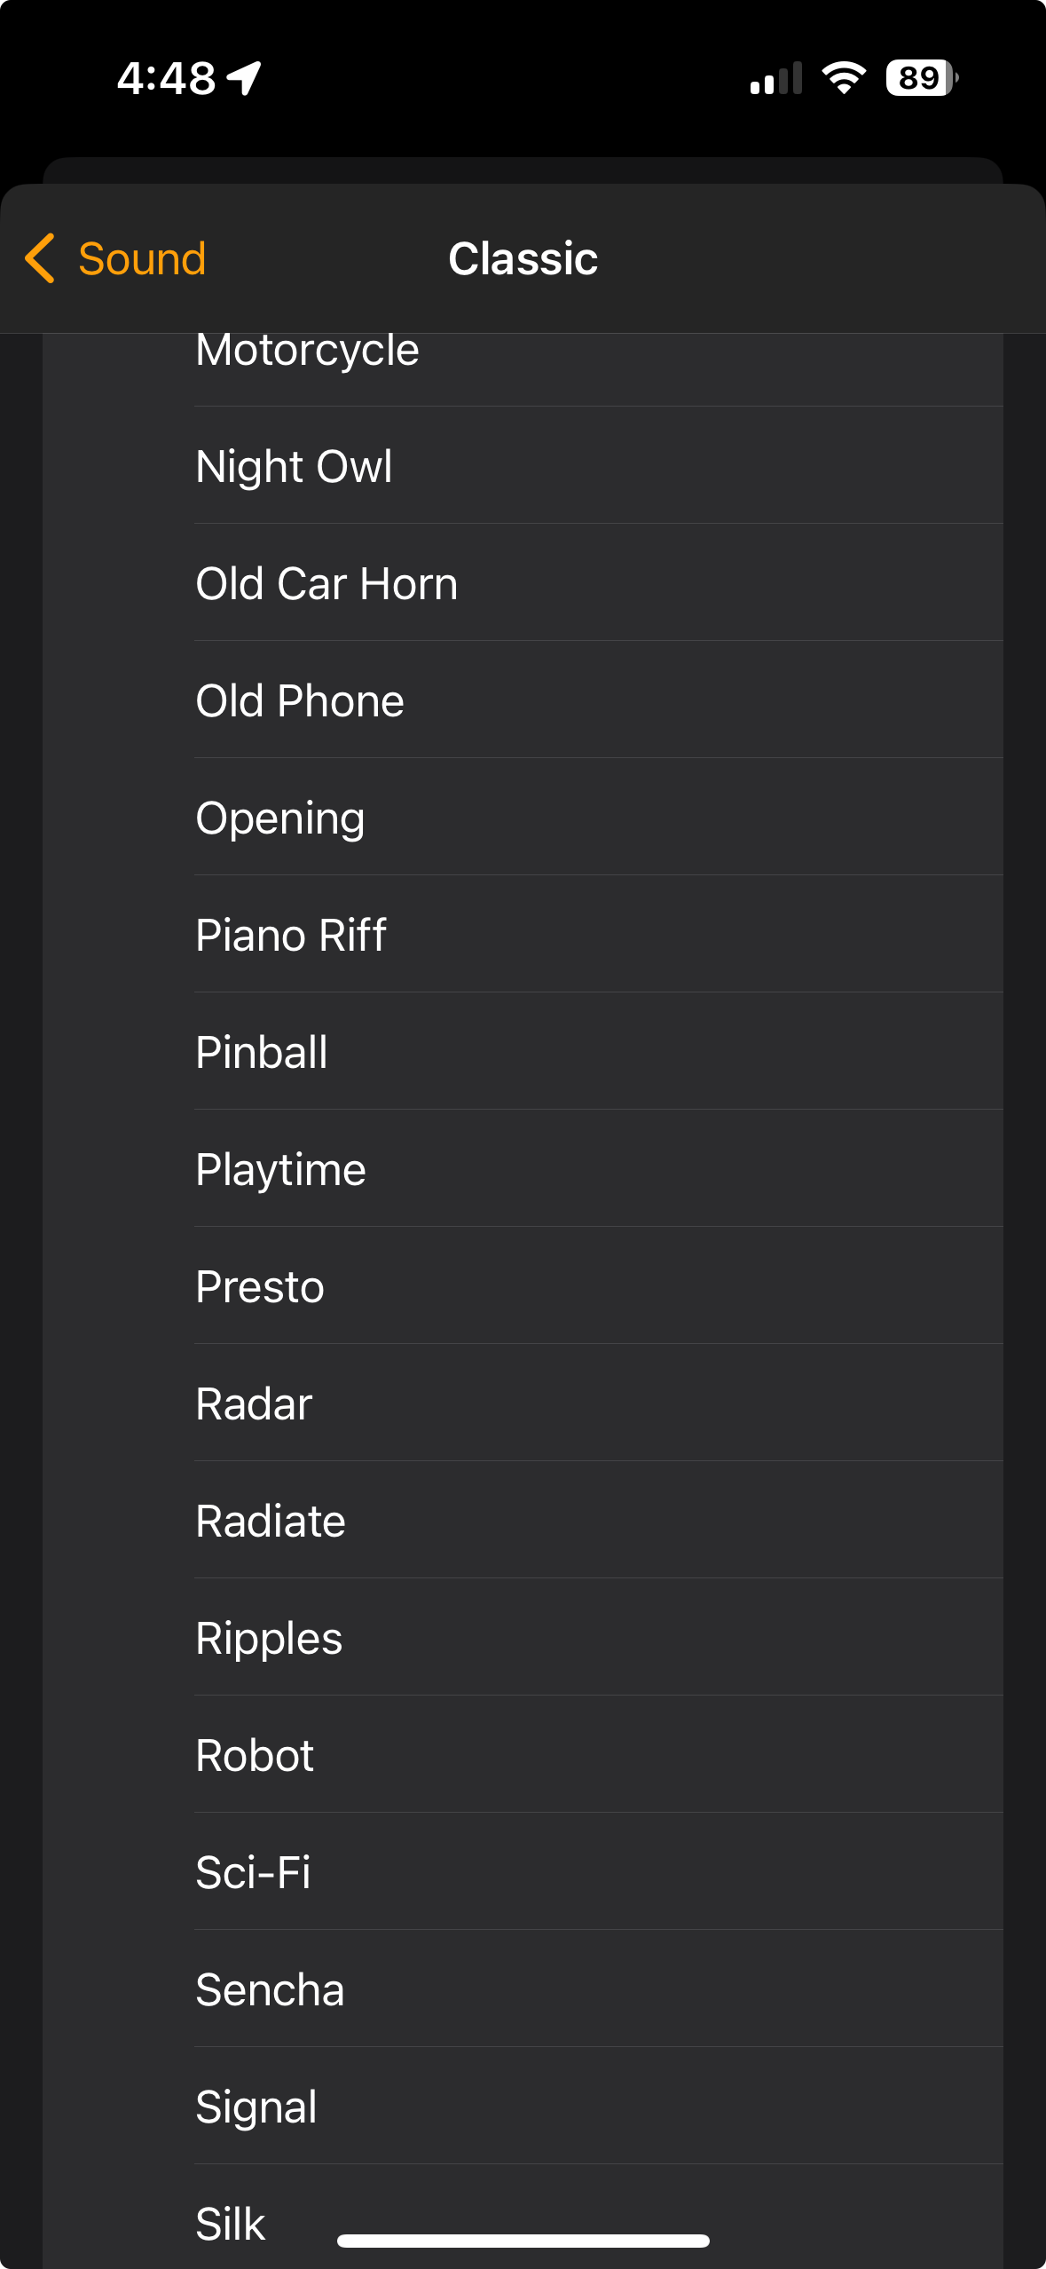
Task: Select the Old Car Horn sound
Action: tap(326, 583)
